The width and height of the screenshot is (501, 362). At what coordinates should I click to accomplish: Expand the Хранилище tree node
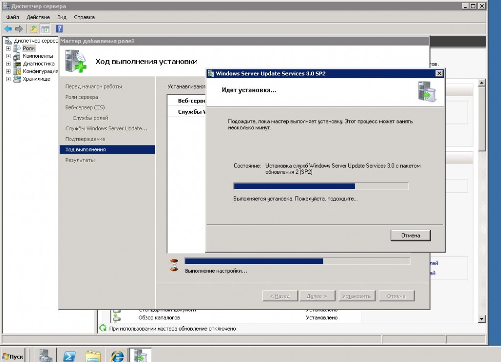pos(8,79)
